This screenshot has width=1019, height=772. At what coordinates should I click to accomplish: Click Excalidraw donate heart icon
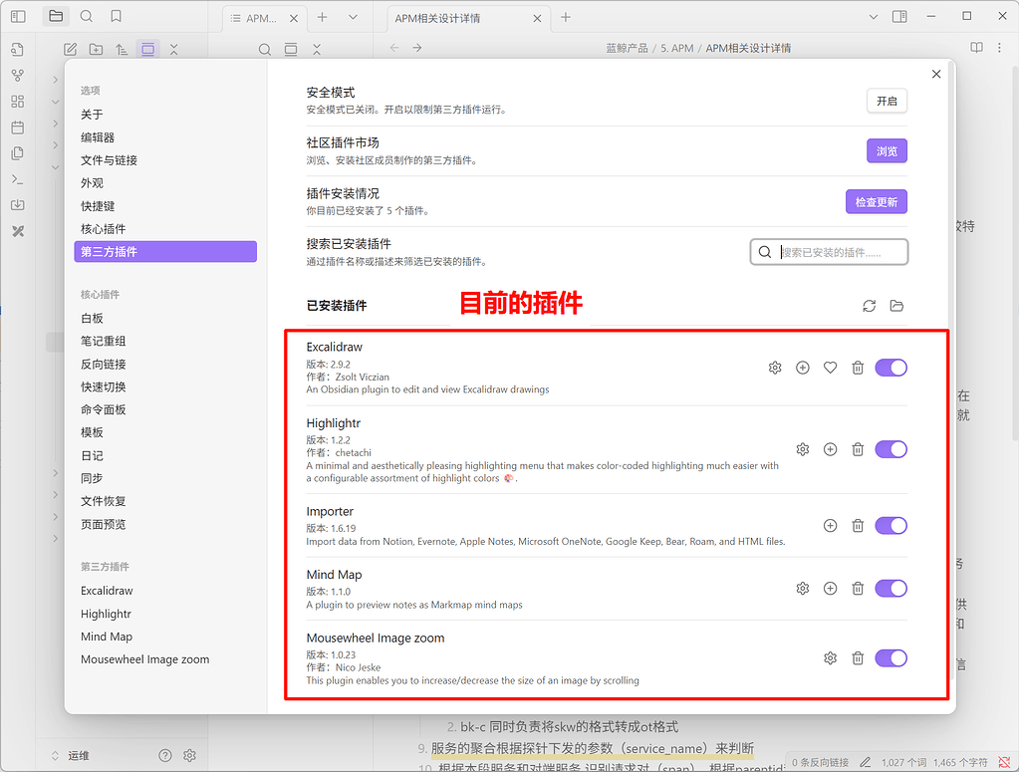(830, 368)
